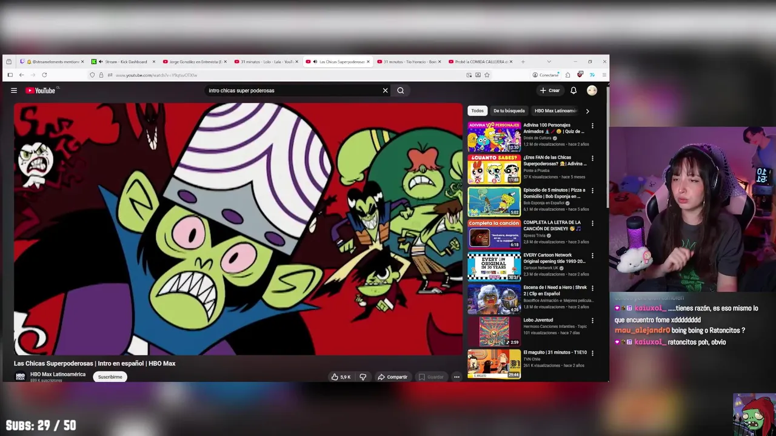Screen dimensions: 776x436
Task: Switch to the streamelements mentions tab
Action: point(52,62)
